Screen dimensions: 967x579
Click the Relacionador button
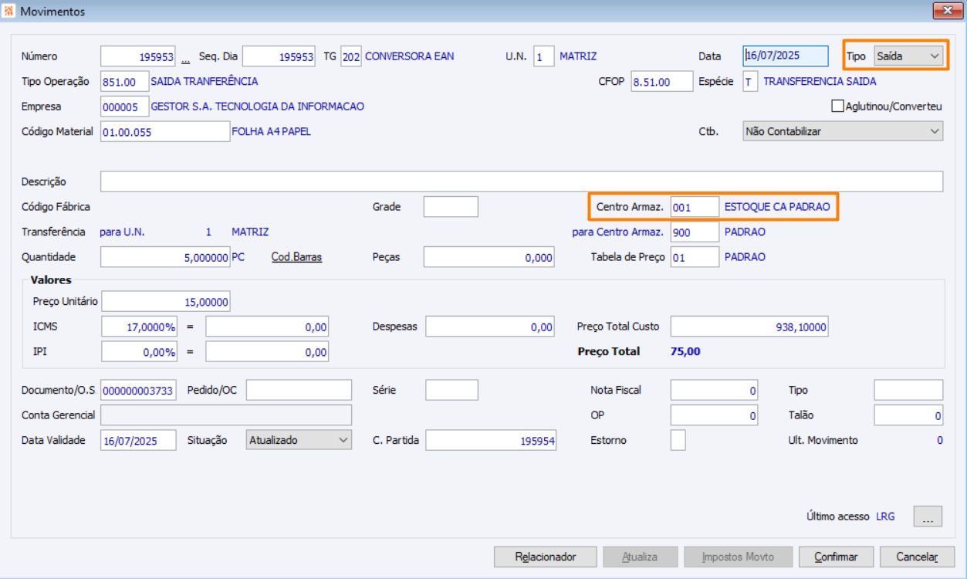coord(546,557)
